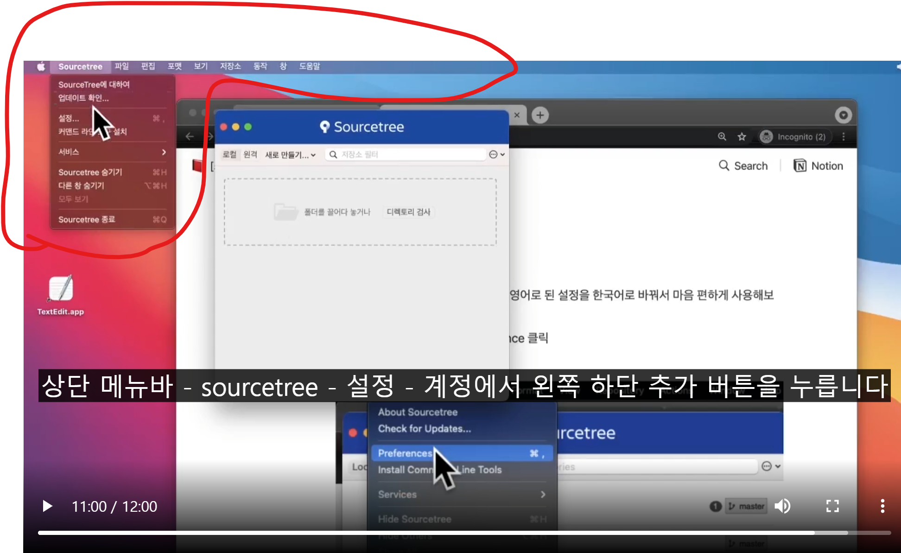Open the ellipsis options dropdown beside filter

coord(497,154)
